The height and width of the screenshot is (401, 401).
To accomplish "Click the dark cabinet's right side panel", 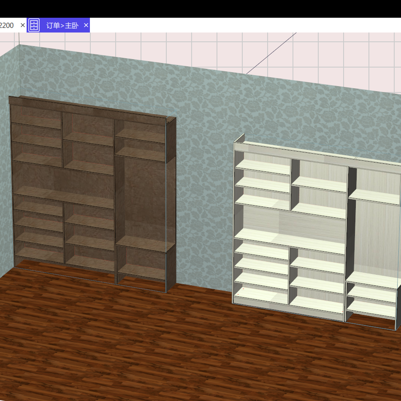I will tap(171, 203).
